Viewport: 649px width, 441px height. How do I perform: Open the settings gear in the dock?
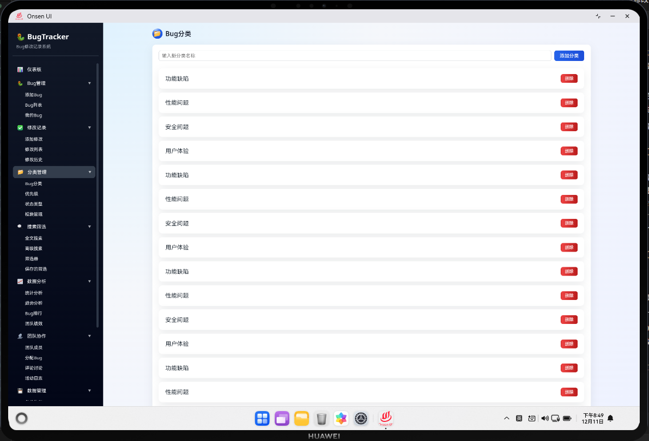[x=361, y=419]
